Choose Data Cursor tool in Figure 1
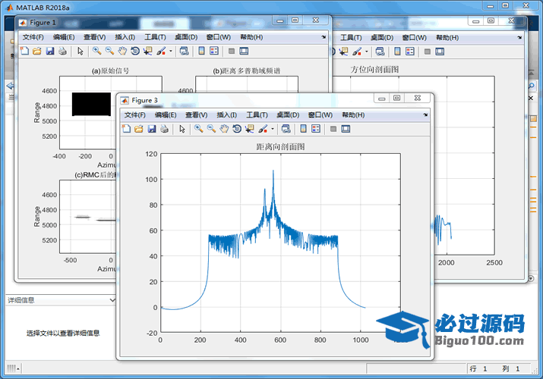This screenshot has height=379, width=543. [147, 51]
